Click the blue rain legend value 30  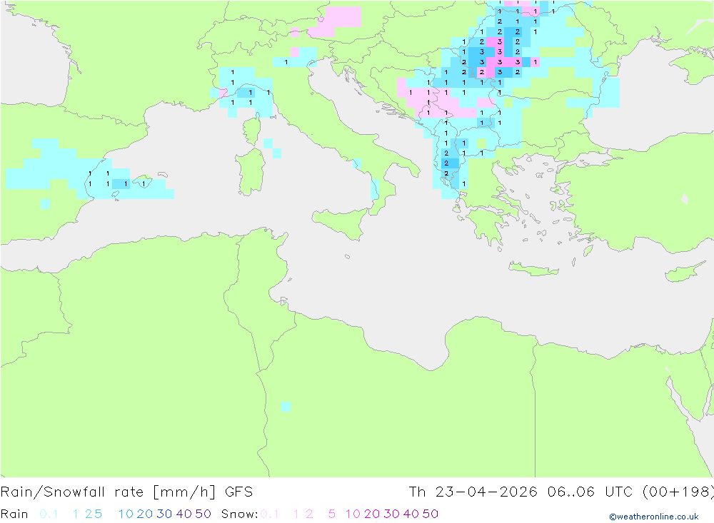pyautogui.click(x=164, y=514)
